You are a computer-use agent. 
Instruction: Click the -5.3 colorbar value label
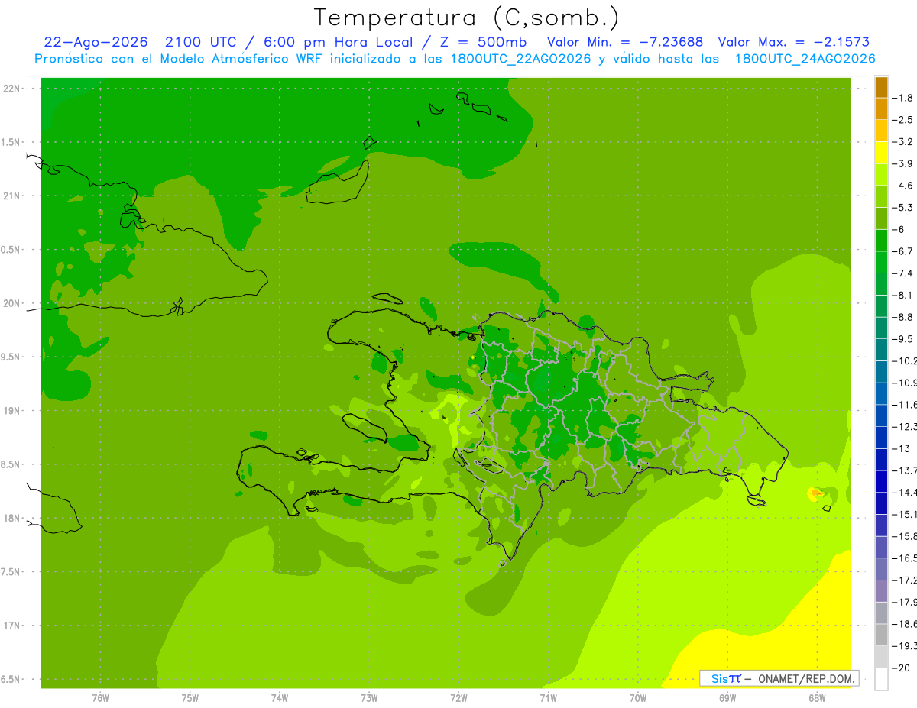tap(902, 208)
